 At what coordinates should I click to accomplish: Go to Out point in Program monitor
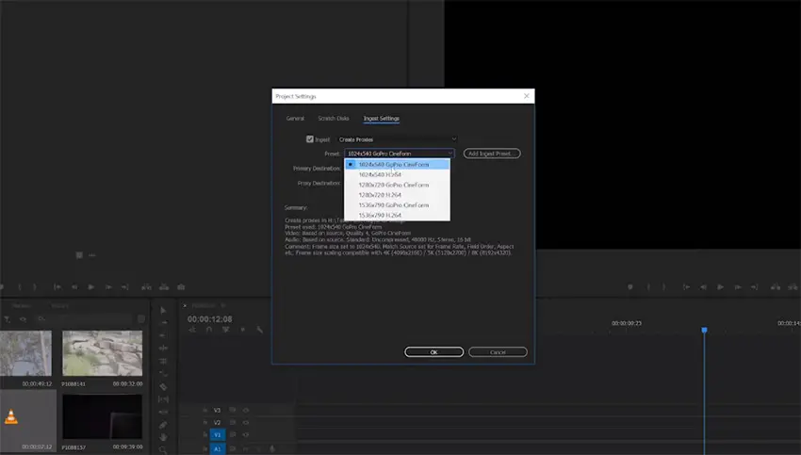755,287
